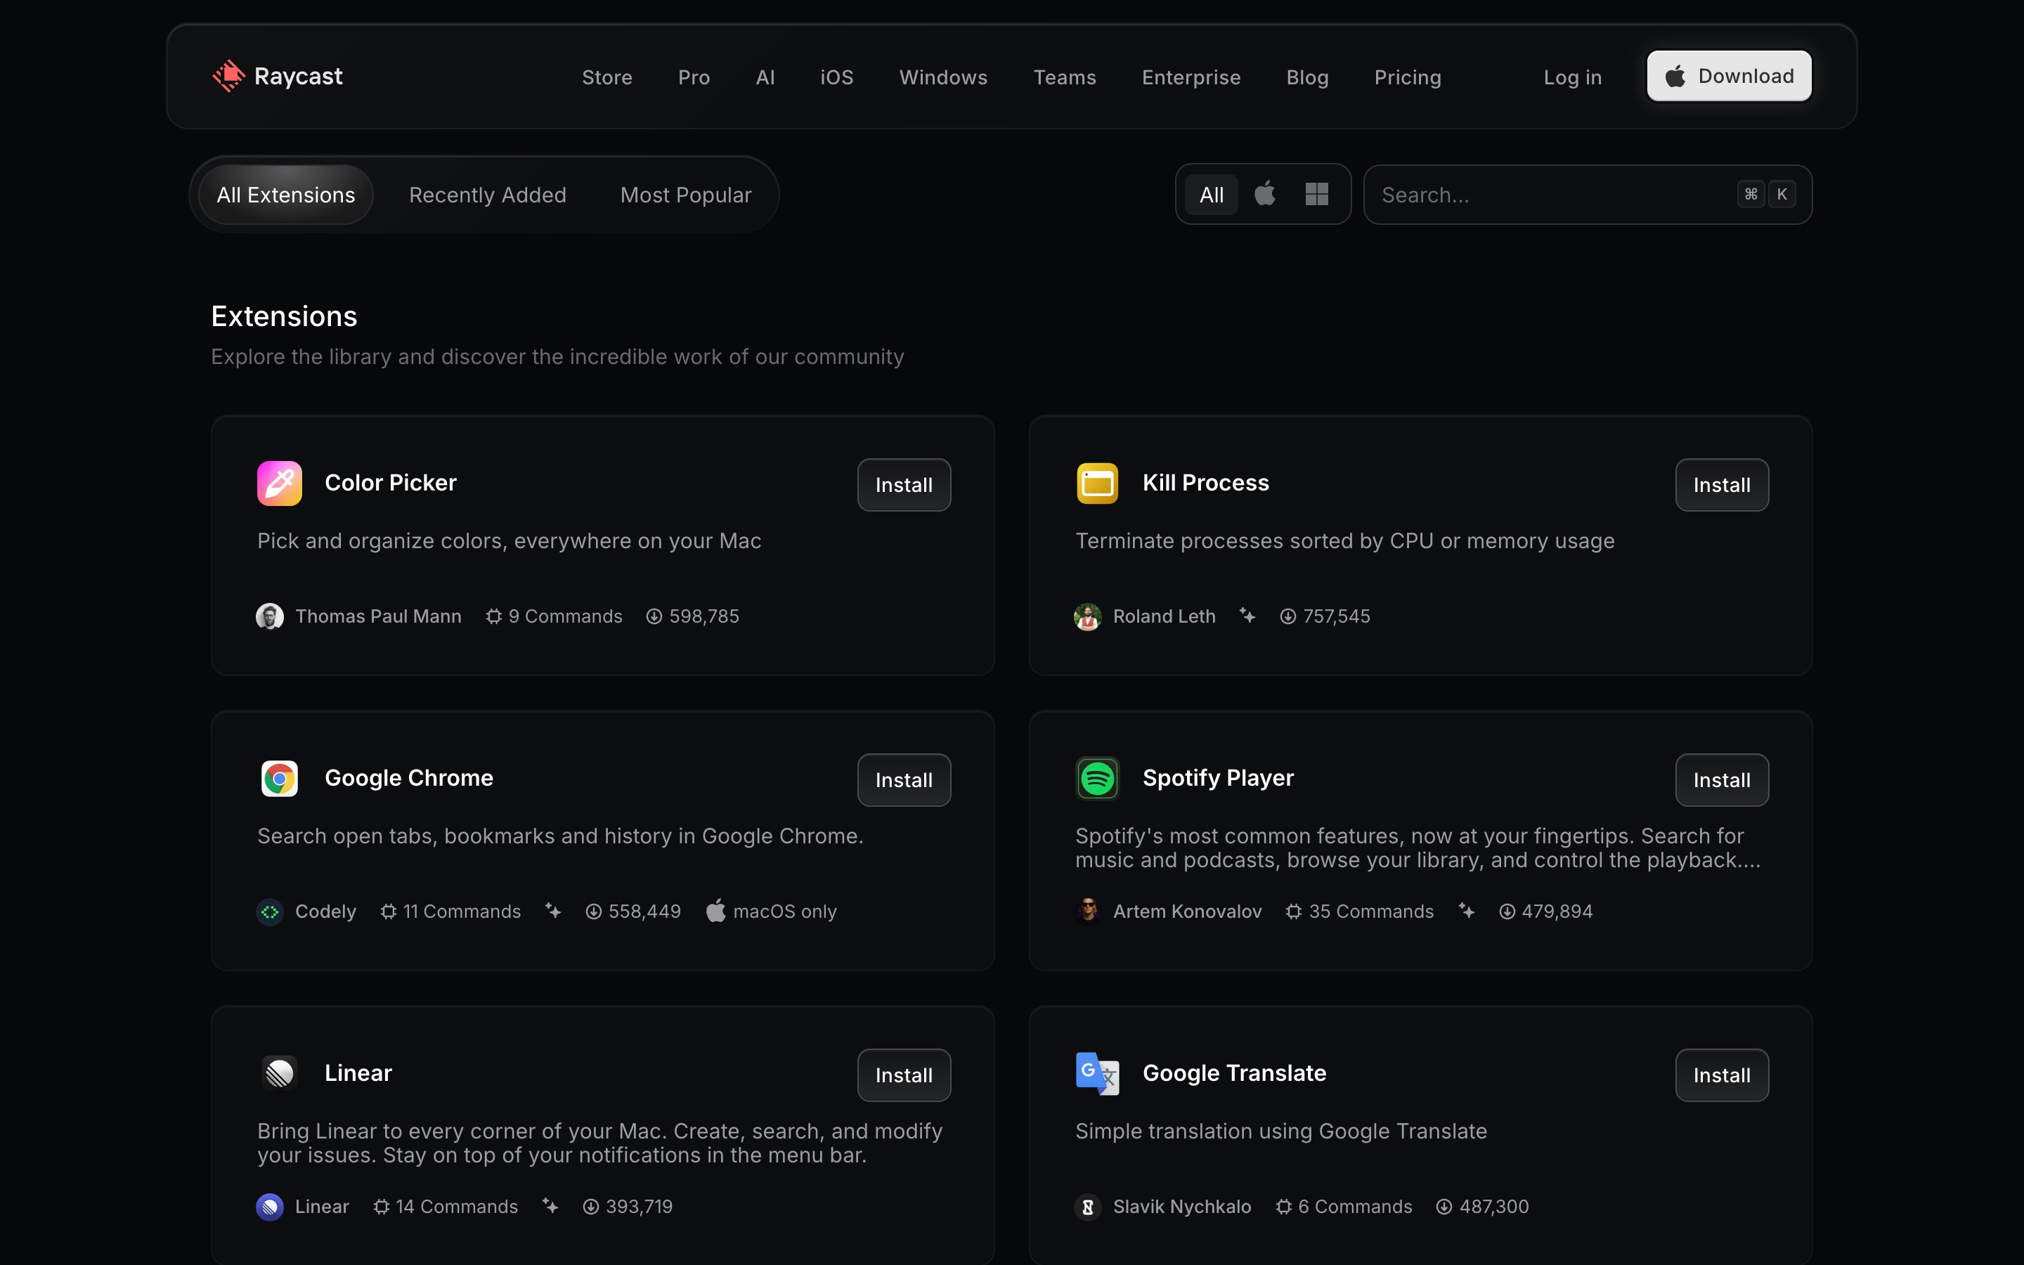The image size is (2024, 1265).
Task: Click the 14 Commands label
Action: 457,1207
